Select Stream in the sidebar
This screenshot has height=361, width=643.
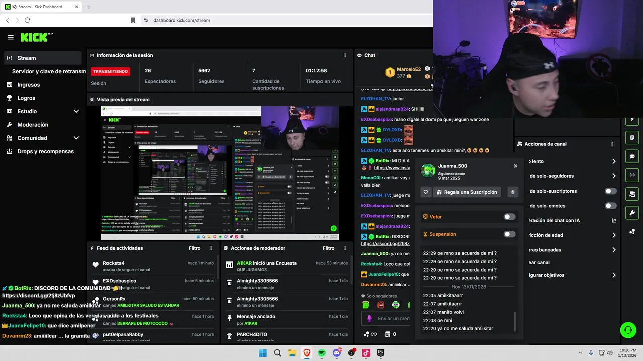coord(42,58)
